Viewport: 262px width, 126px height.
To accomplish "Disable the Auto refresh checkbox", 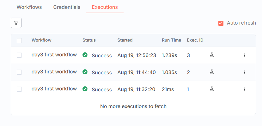I will click(x=221, y=23).
